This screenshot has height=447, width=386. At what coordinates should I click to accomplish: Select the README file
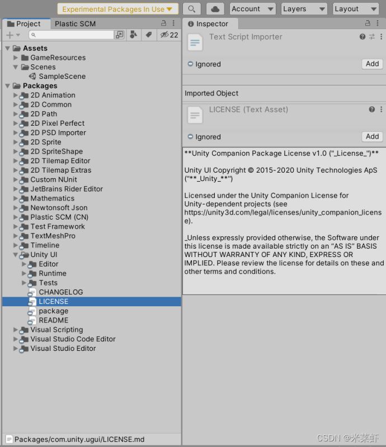[53, 320]
